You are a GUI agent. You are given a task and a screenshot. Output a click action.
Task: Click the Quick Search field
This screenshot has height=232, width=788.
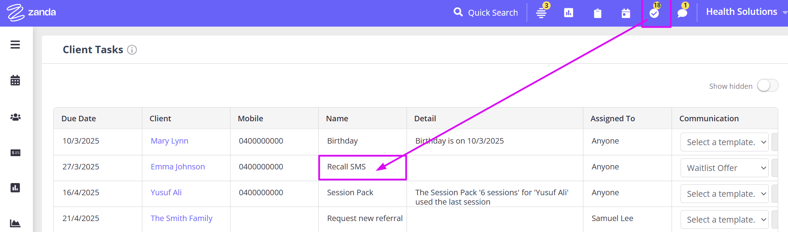tap(486, 13)
